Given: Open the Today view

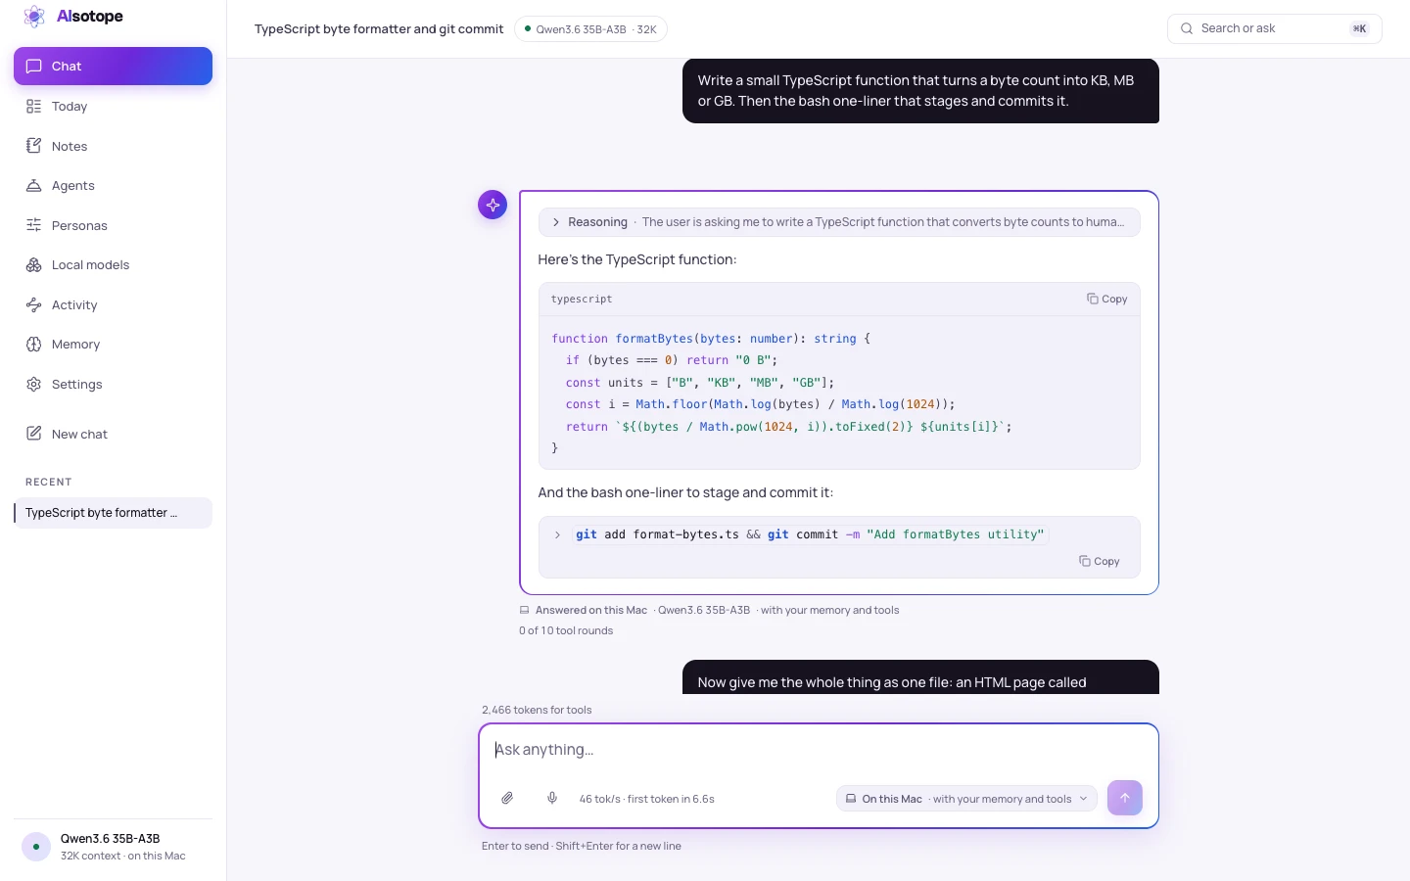Looking at the screenshot, I should [x=113, y=106].
